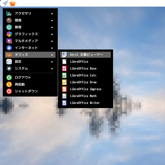Select the highlighted オフィス category
Viewport: 165px width, 165px height.
click(x=30, y=55)
